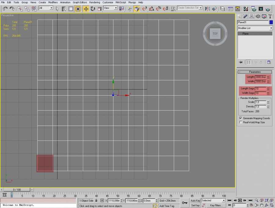The height and width of the screenshot is (208, 275).
Task: Click the Length Segs input field
Action: tap(261, 89)
